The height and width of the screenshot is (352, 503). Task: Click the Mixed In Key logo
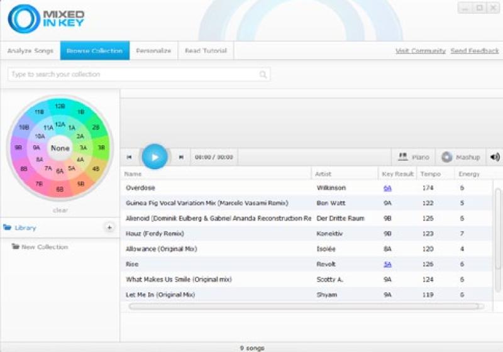point(46,19)
